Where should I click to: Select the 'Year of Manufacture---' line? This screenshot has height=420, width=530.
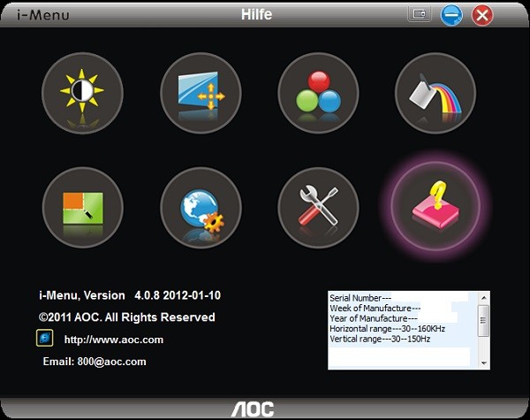tap(374, 318)
